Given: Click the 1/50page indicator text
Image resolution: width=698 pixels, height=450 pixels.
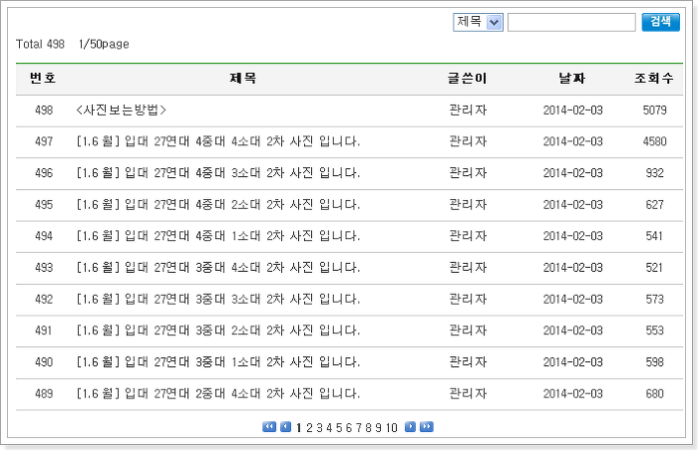Looking at the screenshot, I should 104,44.
